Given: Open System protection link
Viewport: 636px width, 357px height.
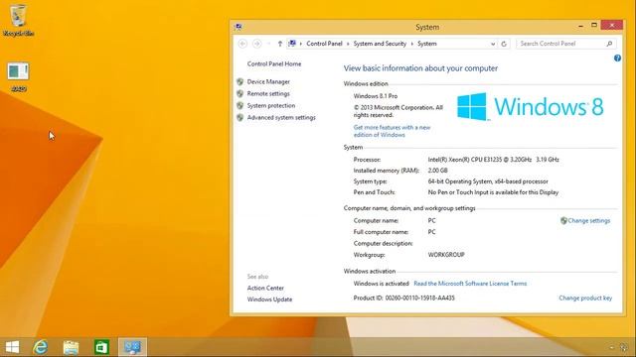Looking at the screenshot, I should click(x=271, y=106).
